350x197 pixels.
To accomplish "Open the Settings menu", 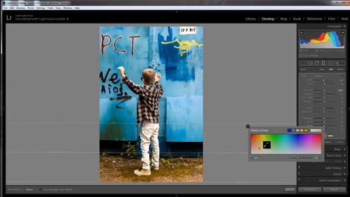I will (x=40, y=8).
